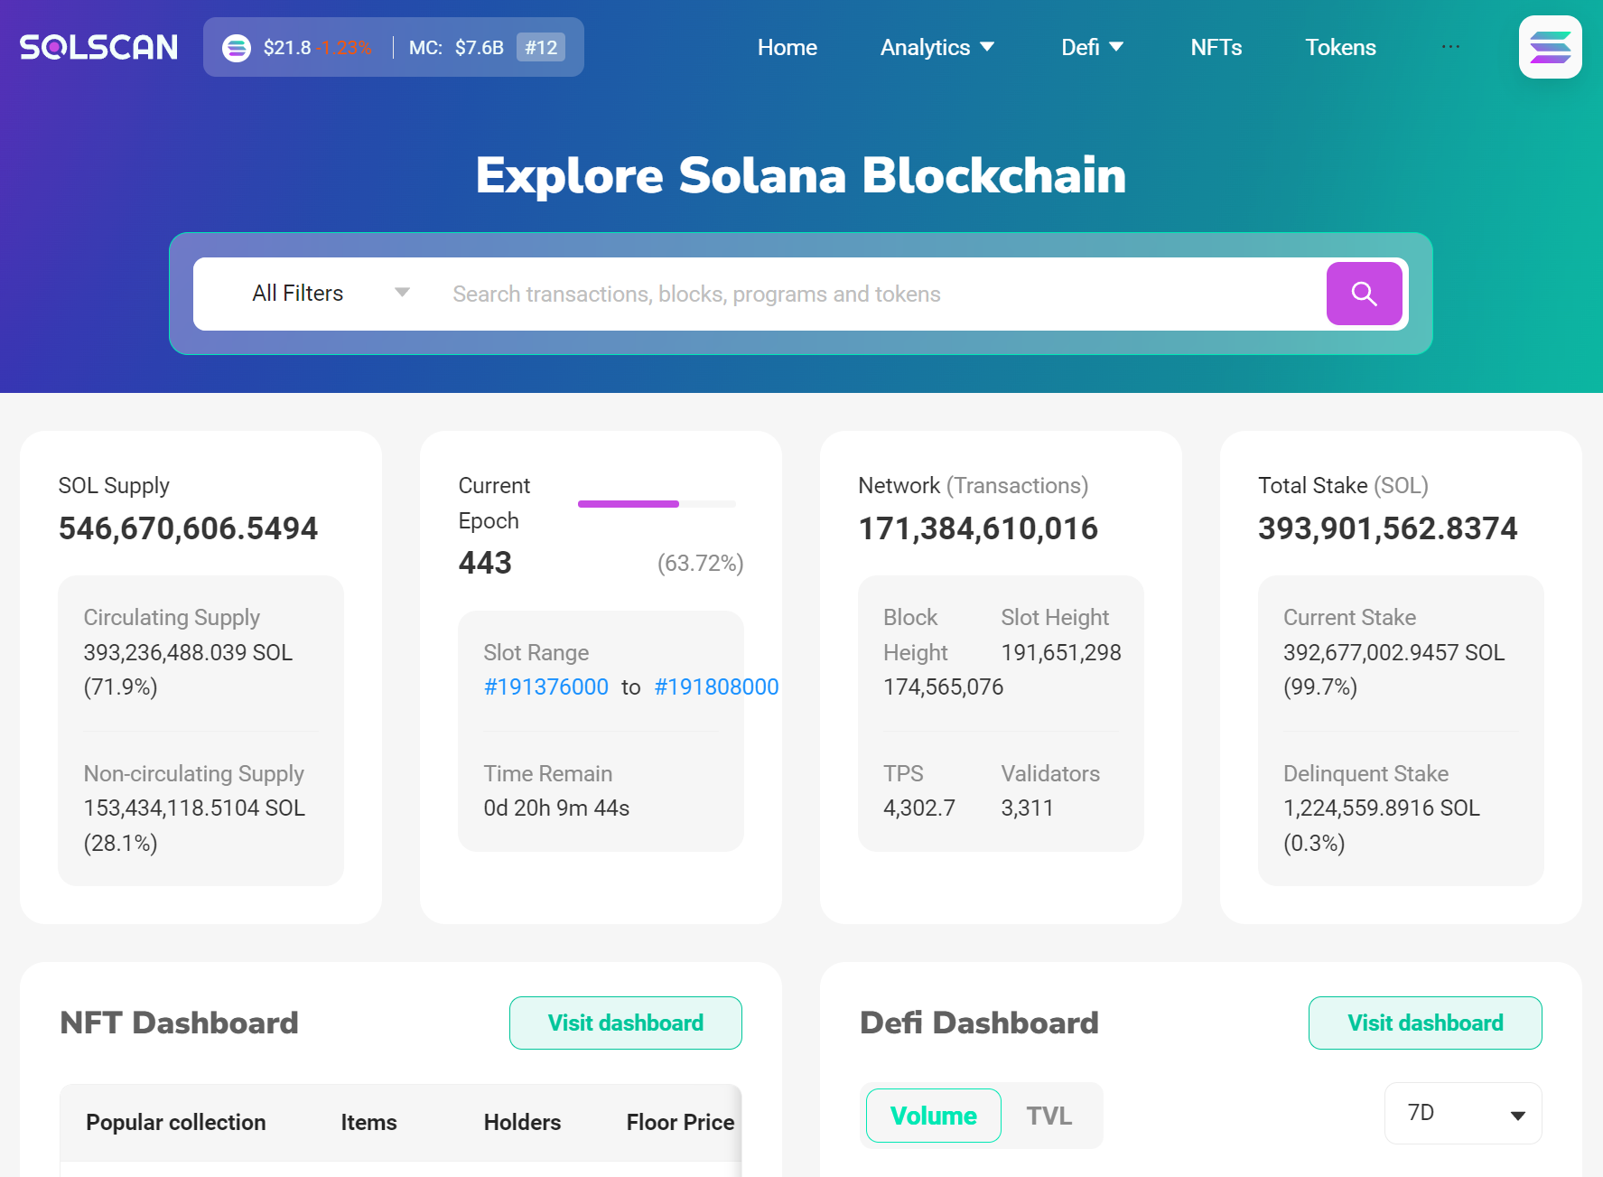The height and width of the screenshot is (1177, 1603).
Task: Click the Solana coin price icon
Action: click(237, 48)
